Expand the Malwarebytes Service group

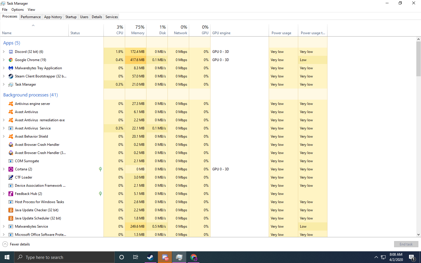tap(4, 226)
